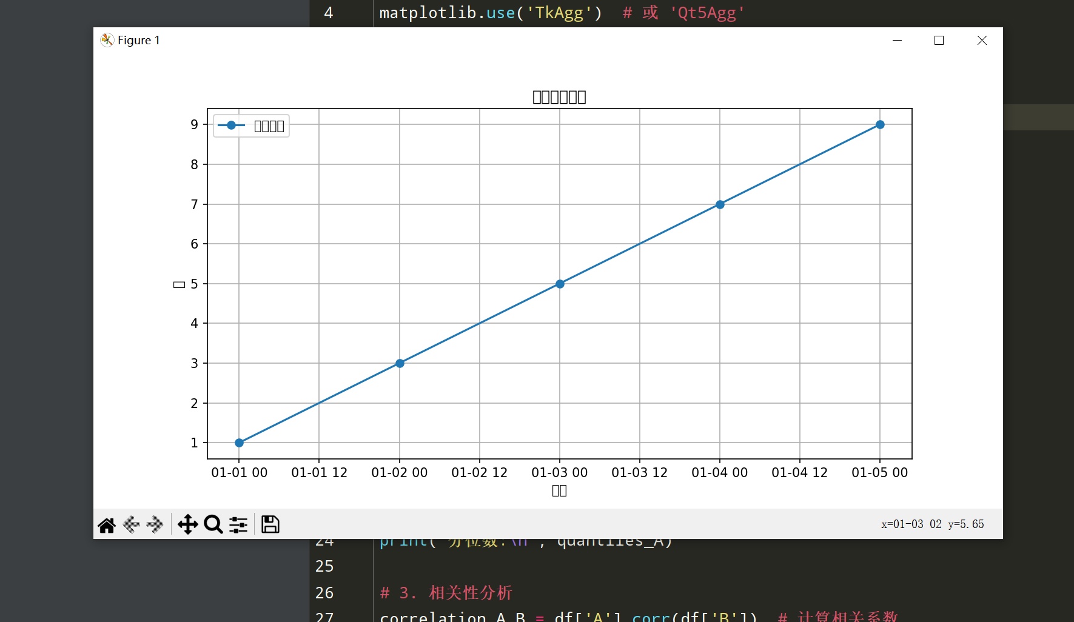Image resolution: width=1074 pixels, height=622 pixels.
Task: Click the y-axis tick label 1
Action: click(194, 443)
